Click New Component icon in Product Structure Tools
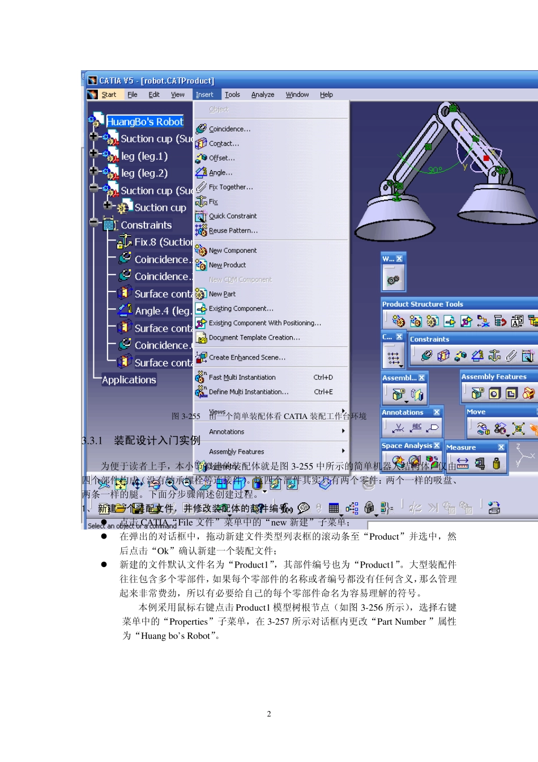This screenshot has height=762, width=538. pos(398,321)
